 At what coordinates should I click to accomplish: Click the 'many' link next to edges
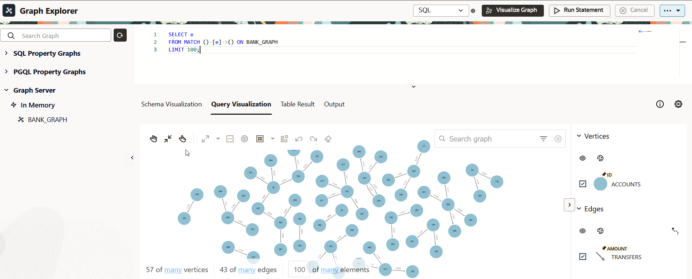click(247, 270)
